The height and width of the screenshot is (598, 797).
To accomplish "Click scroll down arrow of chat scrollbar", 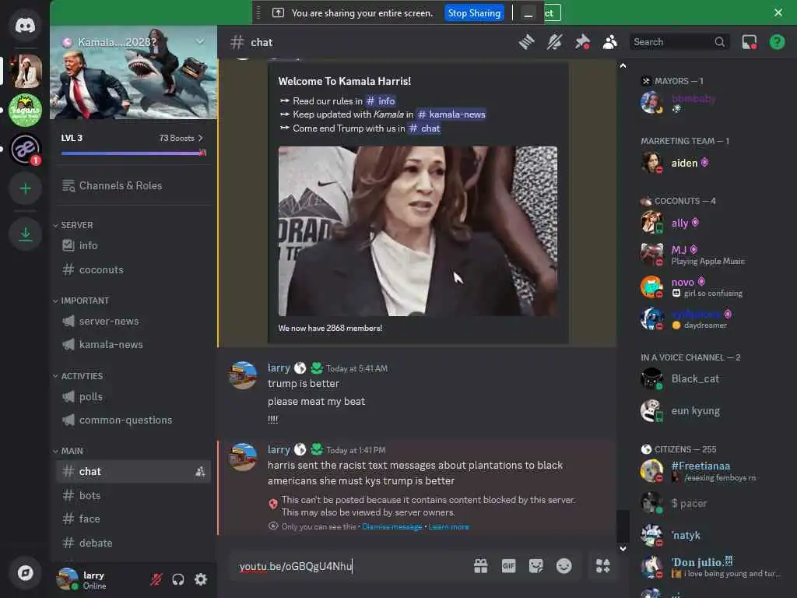I will tap(623, 549).
